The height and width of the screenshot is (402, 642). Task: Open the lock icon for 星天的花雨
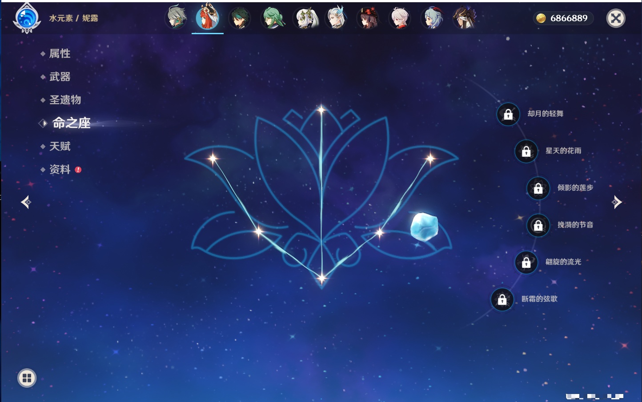526,151
